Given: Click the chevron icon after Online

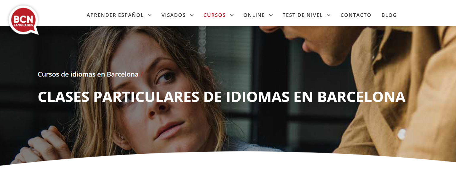Looking at the screenshot, I should (271, 15).
